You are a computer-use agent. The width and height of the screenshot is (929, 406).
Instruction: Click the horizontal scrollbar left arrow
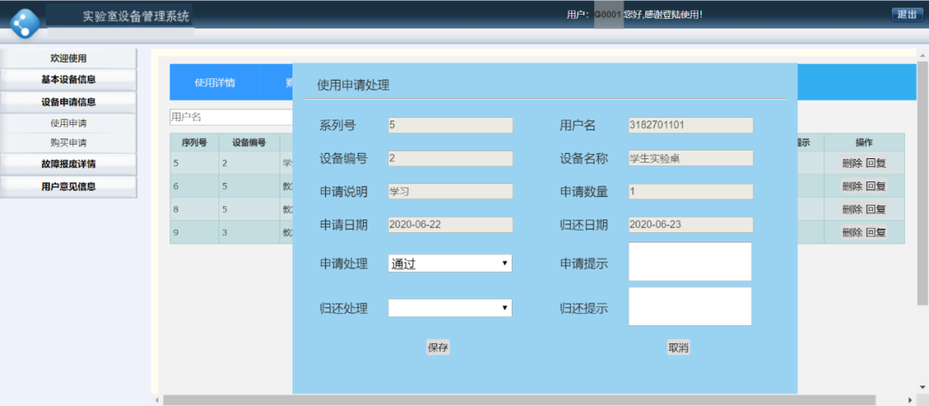[x=157, y=401]
